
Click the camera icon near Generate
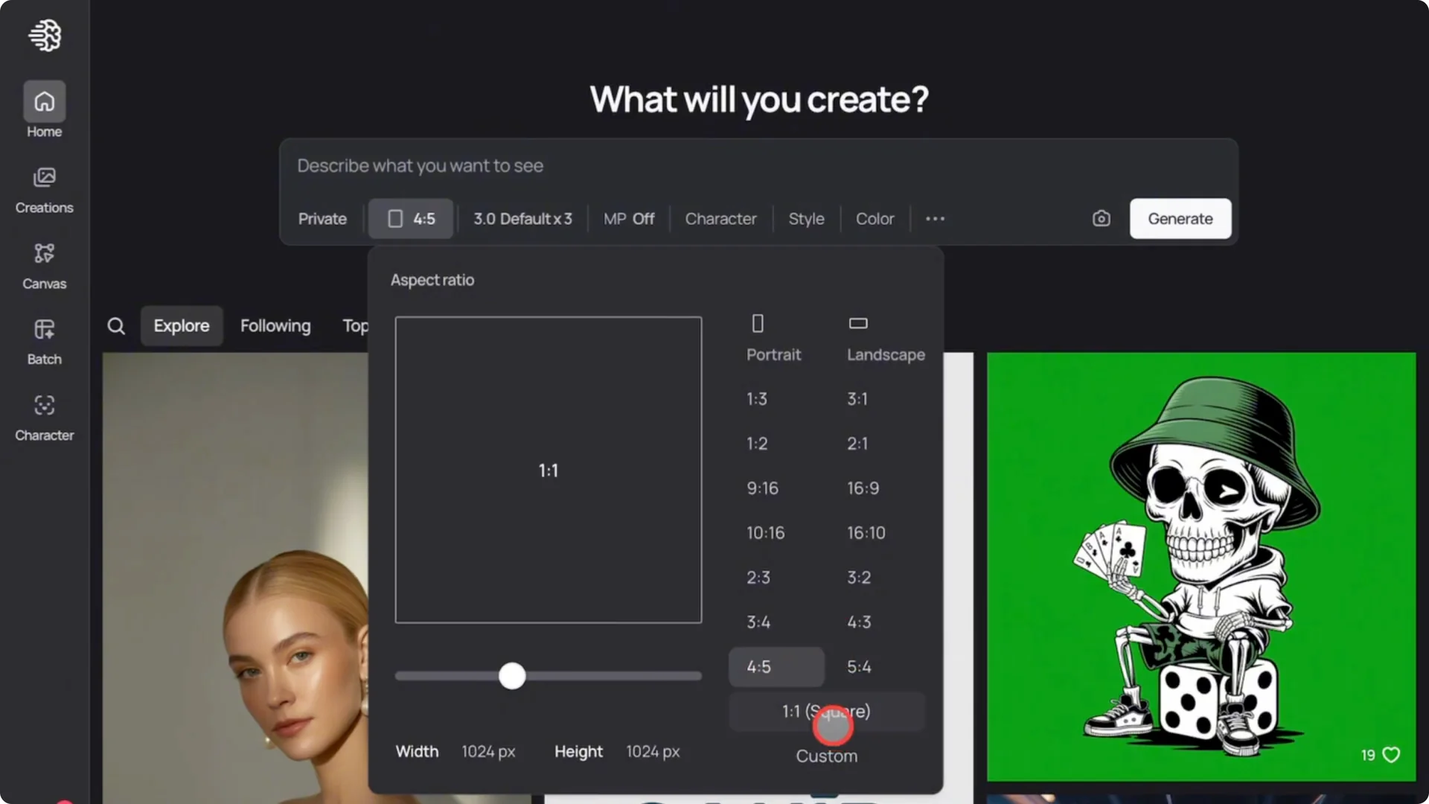[x=1102, y=218]
